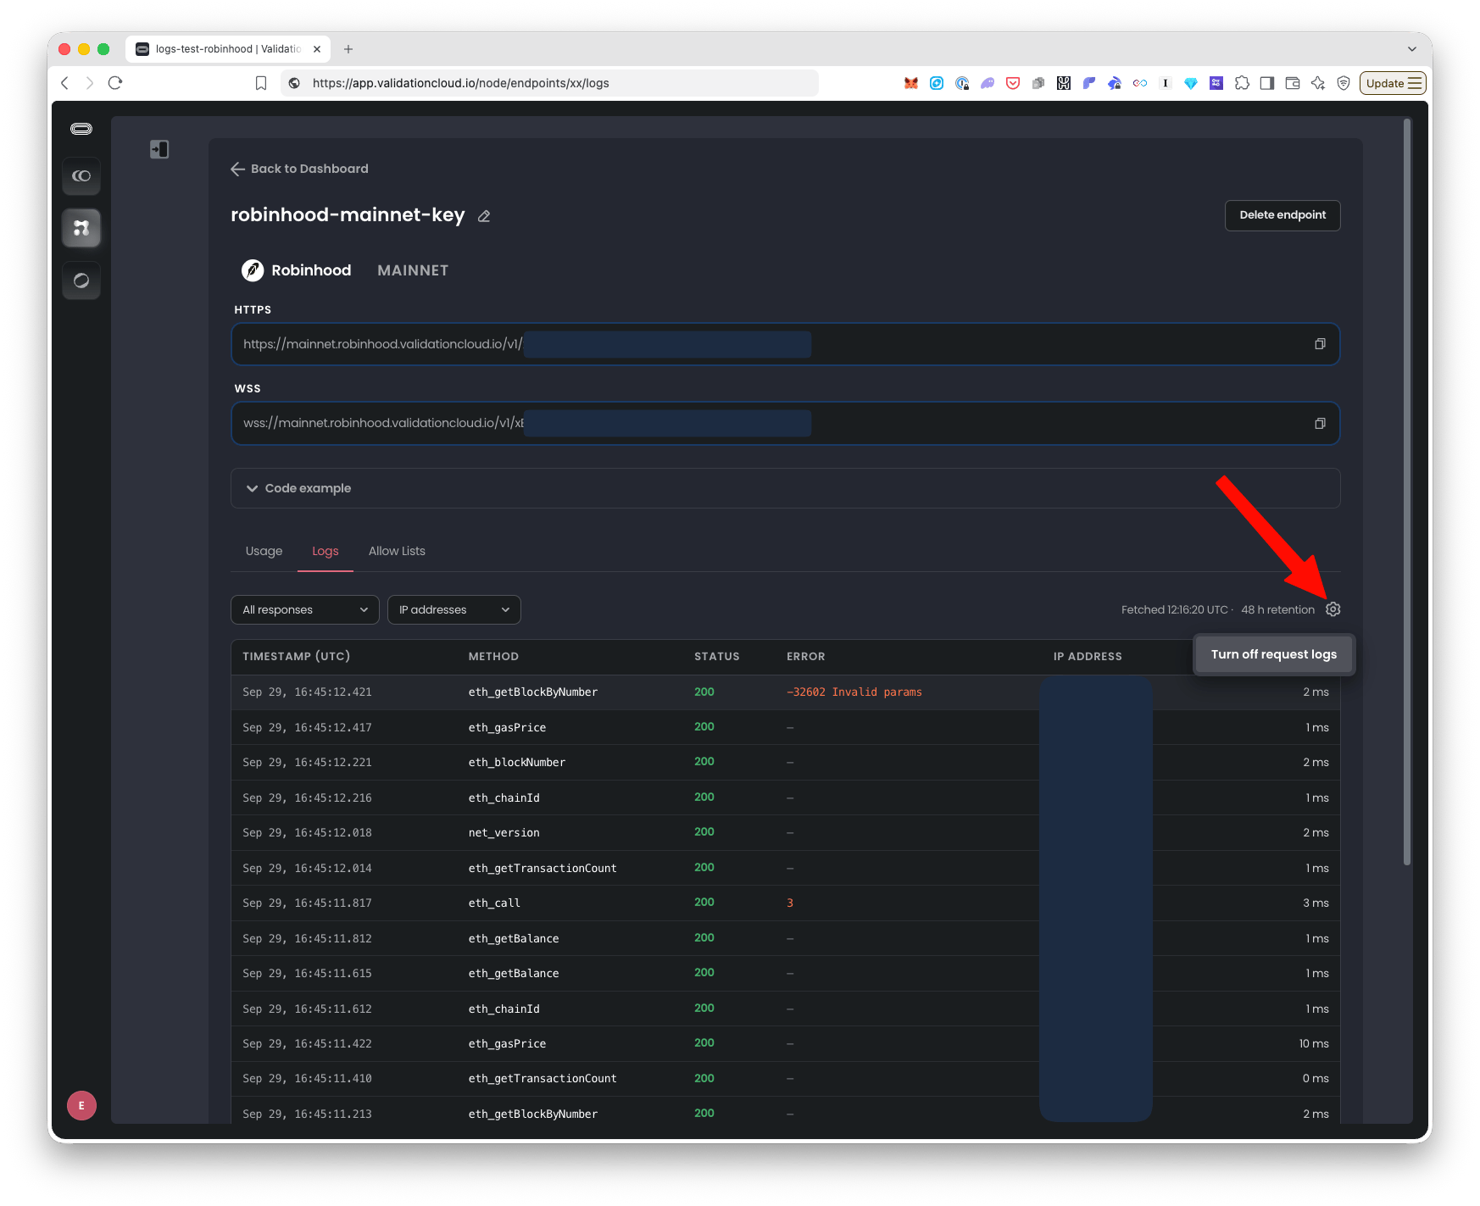Click the browser address bar
Screen dimensions: 1480x1206
(x=549, y=83)
